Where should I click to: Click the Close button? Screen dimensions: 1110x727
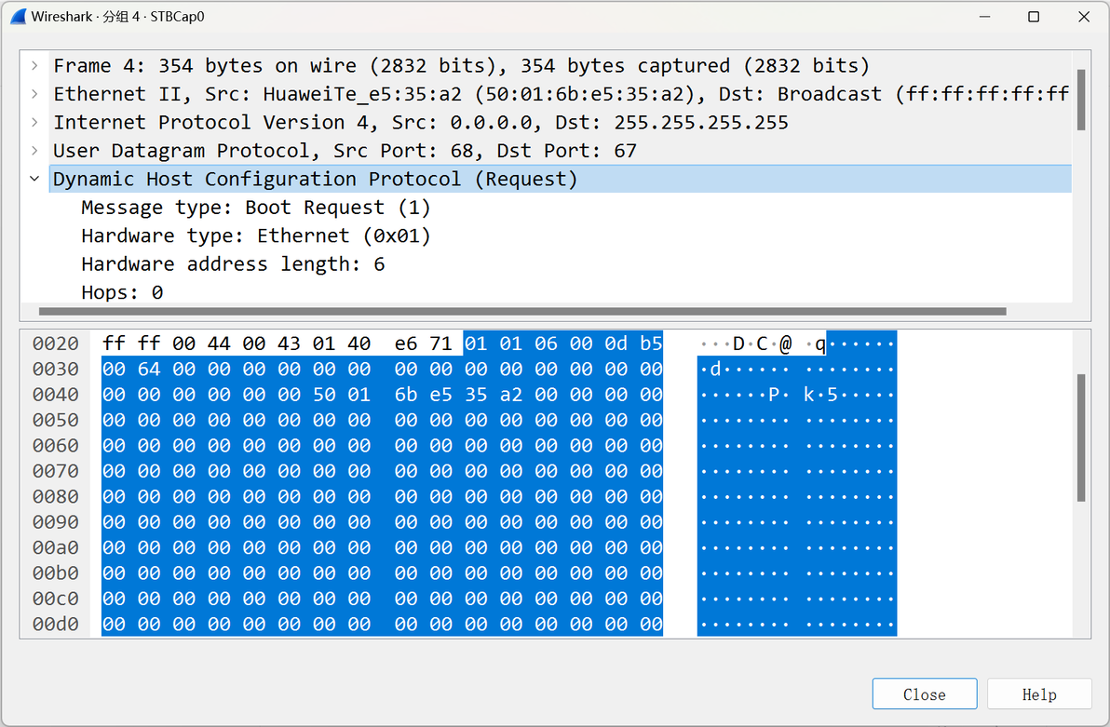[925, 694]
